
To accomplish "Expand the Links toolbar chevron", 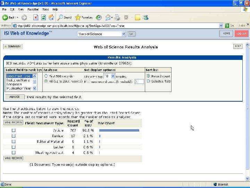I will [x=248, y=25].
